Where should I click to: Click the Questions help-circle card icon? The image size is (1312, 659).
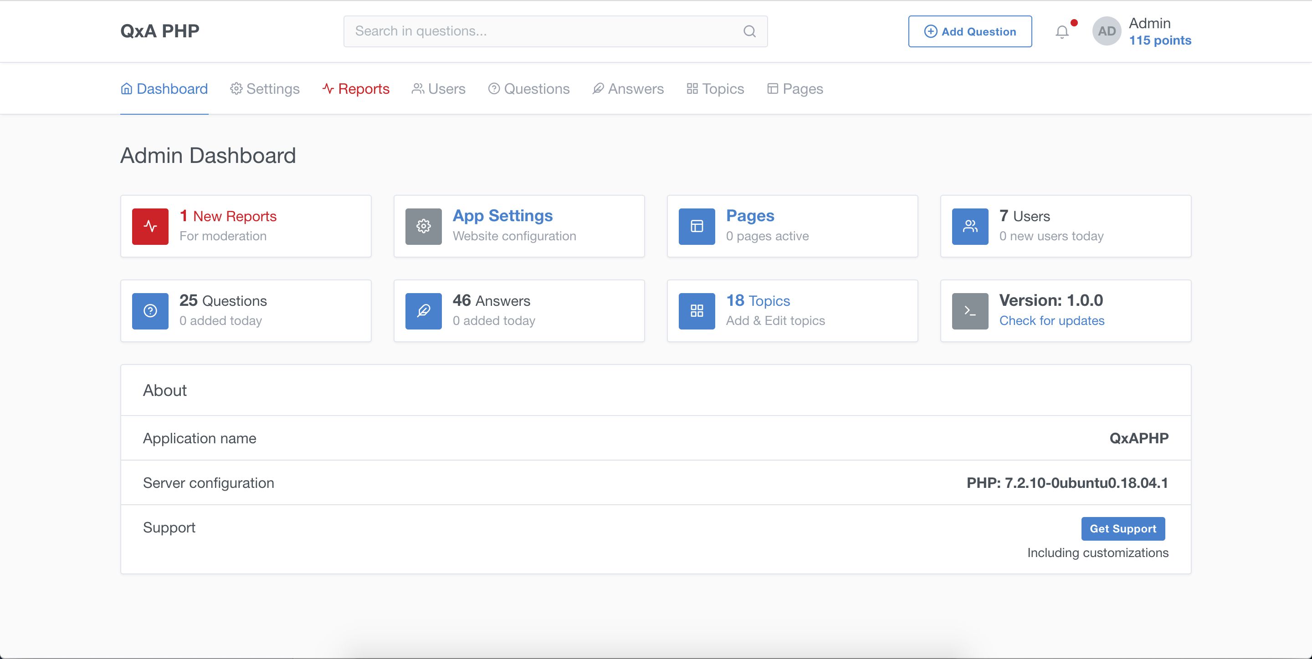[150, 311]
